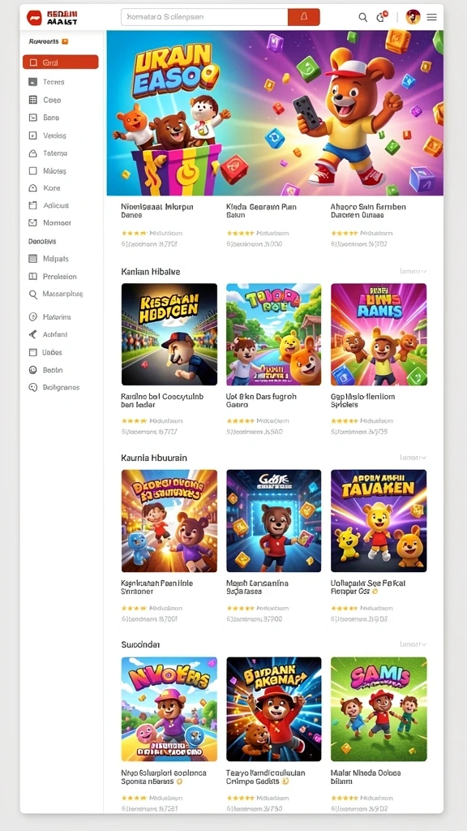Click the envelope icon beside Nomoer
This screenshot has width=467, height=831.
click(32, 222)
